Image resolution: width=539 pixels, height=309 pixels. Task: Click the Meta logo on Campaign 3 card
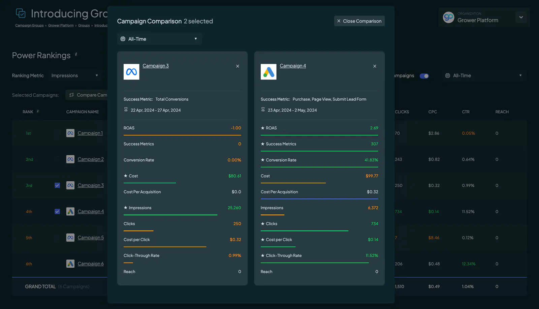pyautogui.click(x=131, y=72)
